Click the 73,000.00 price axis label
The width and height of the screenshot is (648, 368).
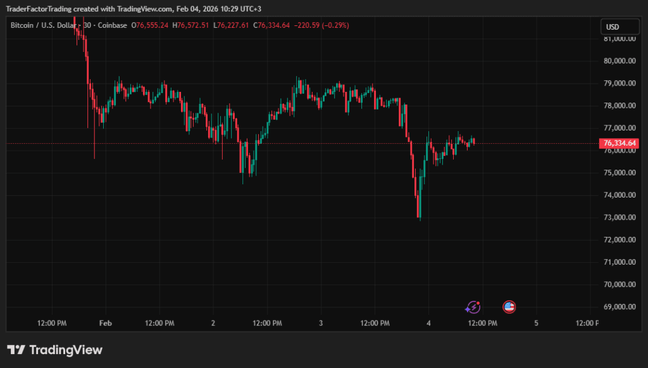620,217
